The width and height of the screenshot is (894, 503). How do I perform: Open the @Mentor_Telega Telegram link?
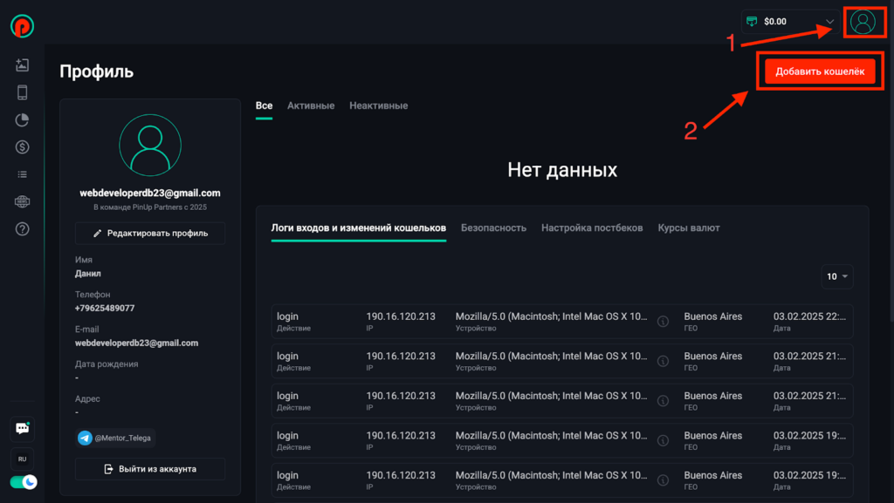[x=116, y=438]
